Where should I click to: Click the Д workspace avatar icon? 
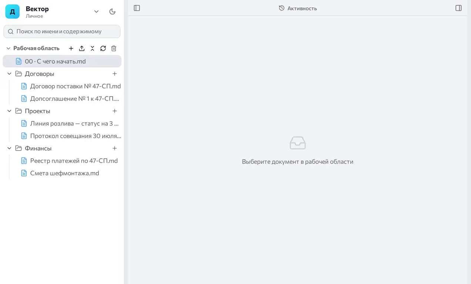pos(12,11)
